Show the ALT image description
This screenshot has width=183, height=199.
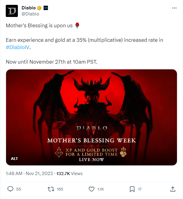coord(15,158)
